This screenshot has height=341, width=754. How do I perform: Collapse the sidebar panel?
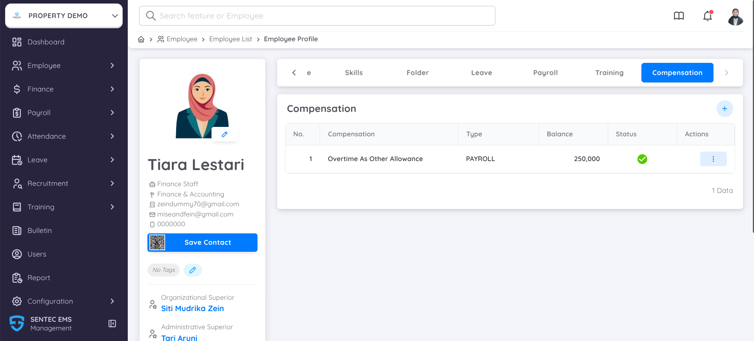[112, 324]
